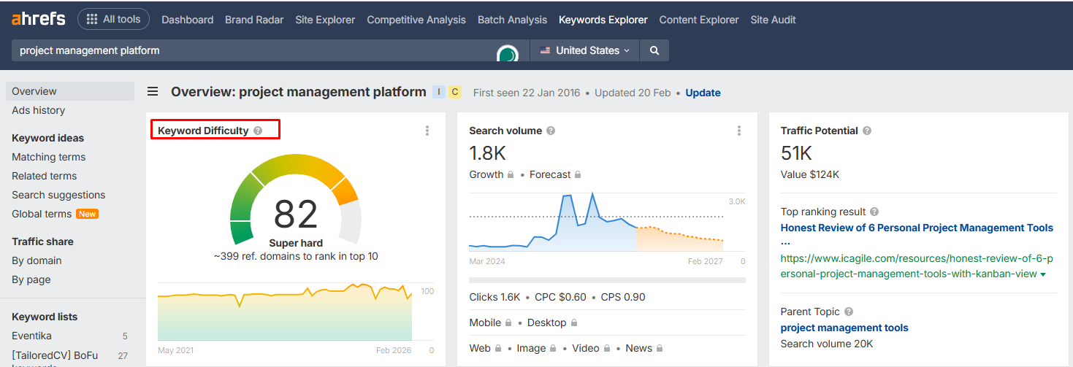Screen dimensions: 1073x367
Task: Click the search volume trend chart
Action: [596, 222]
